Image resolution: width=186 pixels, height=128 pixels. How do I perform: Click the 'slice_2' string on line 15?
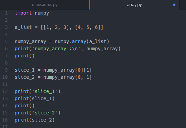45,113
